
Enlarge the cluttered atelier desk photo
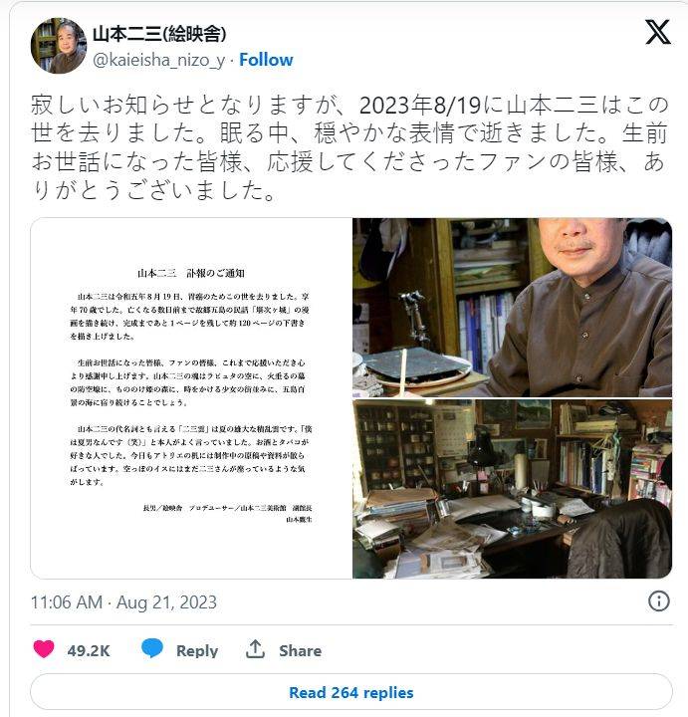pos(512,489)
